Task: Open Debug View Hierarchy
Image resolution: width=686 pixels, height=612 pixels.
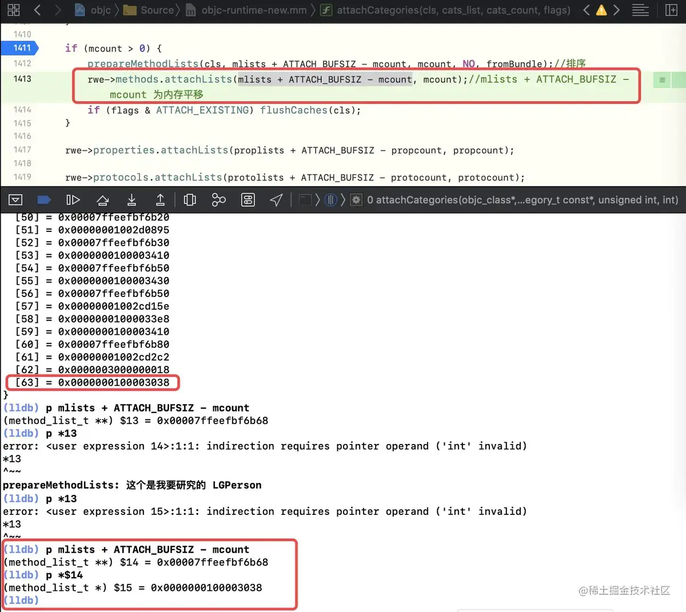Action: [x=190, y=200]
